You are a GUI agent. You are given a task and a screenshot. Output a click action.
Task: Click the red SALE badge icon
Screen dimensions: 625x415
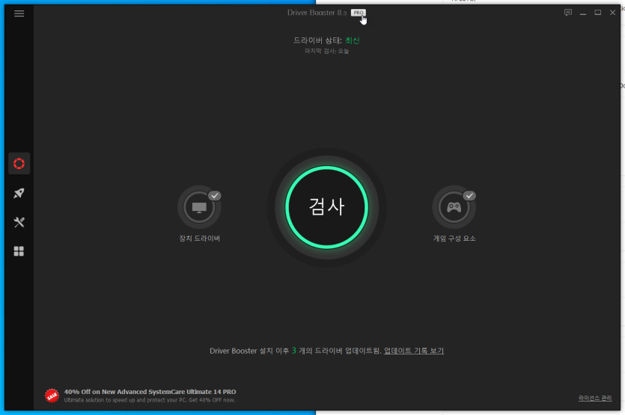(52, 396)
